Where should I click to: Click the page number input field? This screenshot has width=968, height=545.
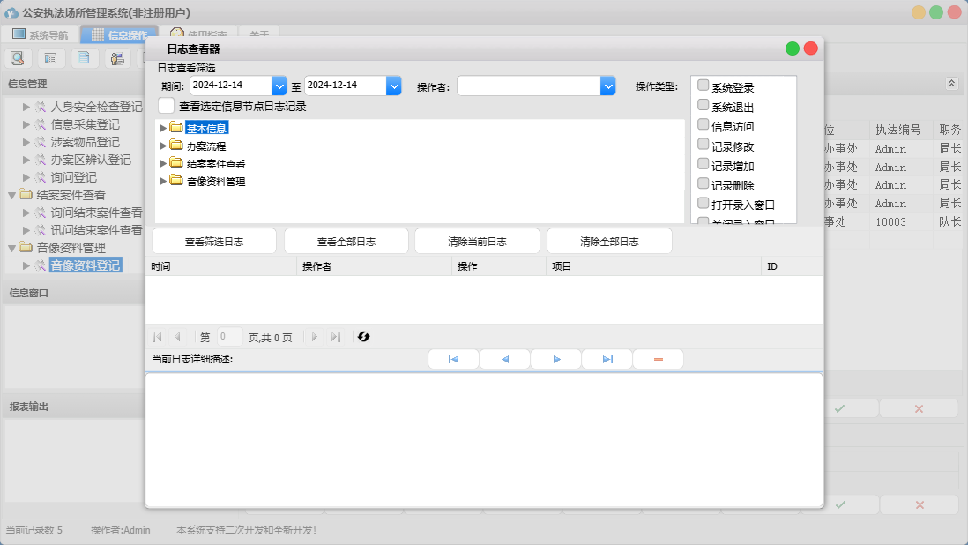coord(229,337)
